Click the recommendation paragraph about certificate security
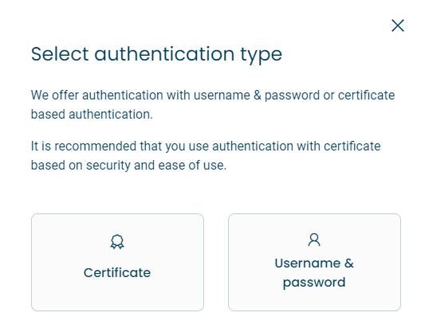The image size is (421, 332). (206, 155)
